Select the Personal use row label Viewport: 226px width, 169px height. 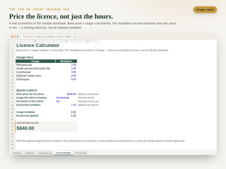(x=24, y=65)
